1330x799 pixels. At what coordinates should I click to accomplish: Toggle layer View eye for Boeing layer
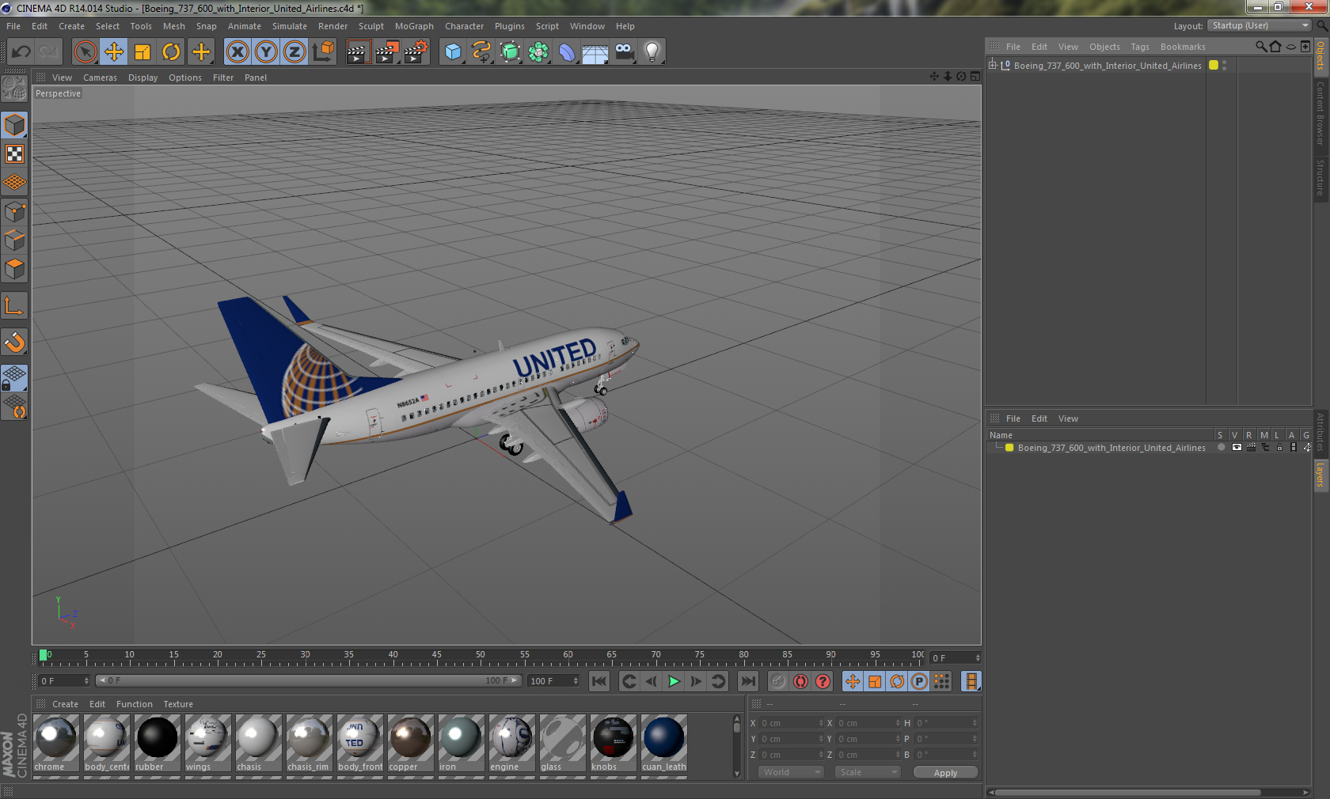1236,448
